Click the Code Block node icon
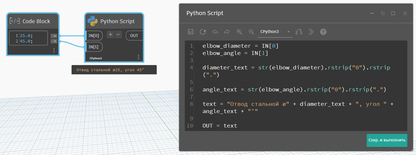This screenshot has height=155, width=416. point(15,21)
